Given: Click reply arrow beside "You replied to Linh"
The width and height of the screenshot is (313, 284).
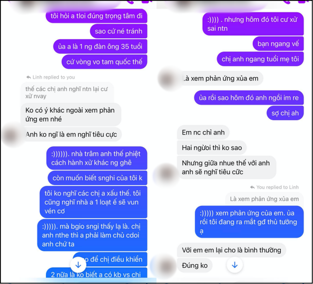Looking at the screenshot, I should pos(252,187).
